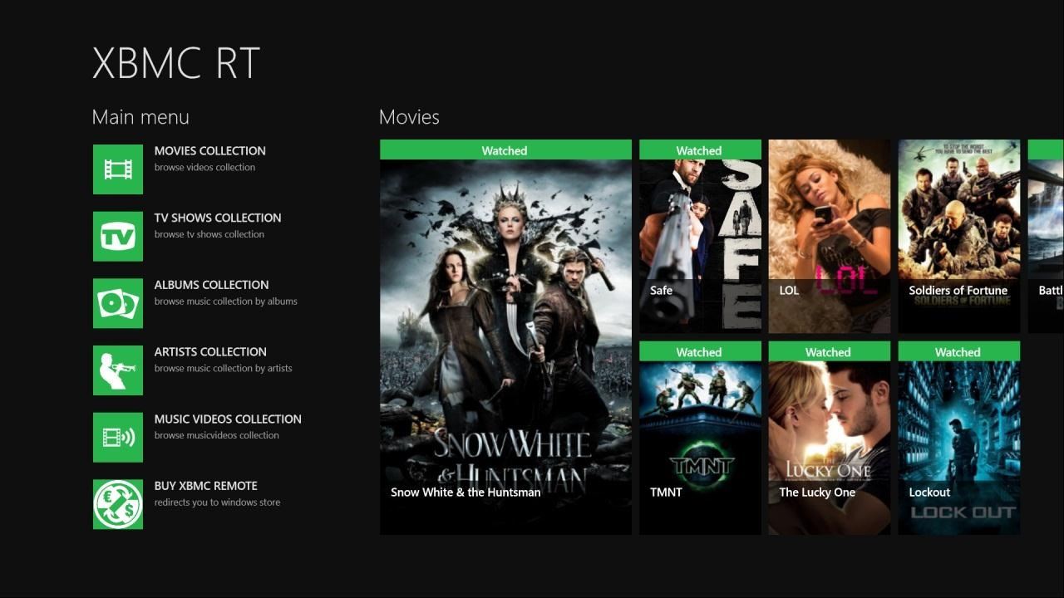1064x598 pixels.
Task: Click the 'Snow White & the Huntsman' title caption
Action: coord(465,493)
